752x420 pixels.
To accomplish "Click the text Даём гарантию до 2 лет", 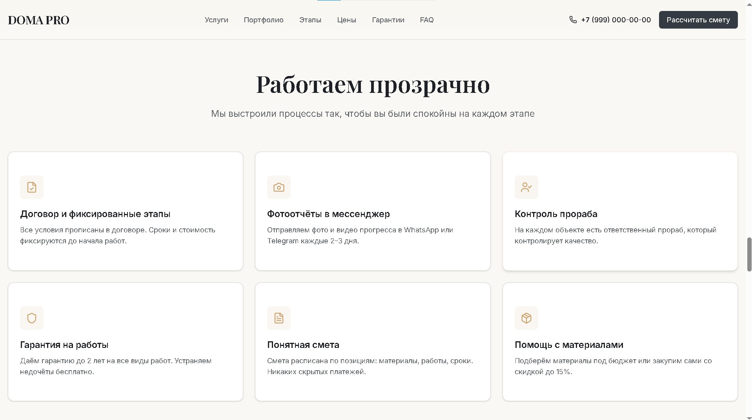I will 116,366.
